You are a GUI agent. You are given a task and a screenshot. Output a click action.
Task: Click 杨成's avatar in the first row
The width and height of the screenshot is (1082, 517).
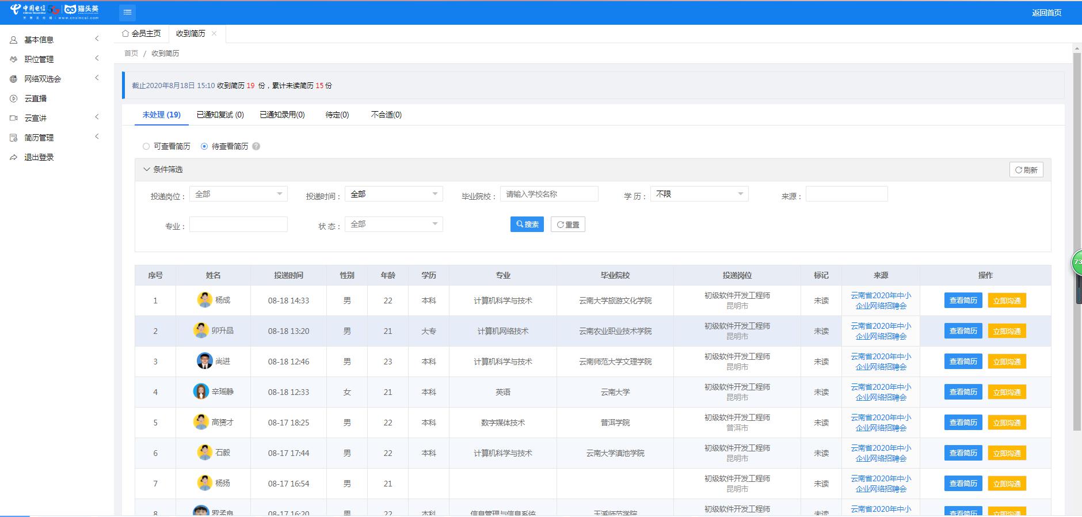[x=204, y=300]
